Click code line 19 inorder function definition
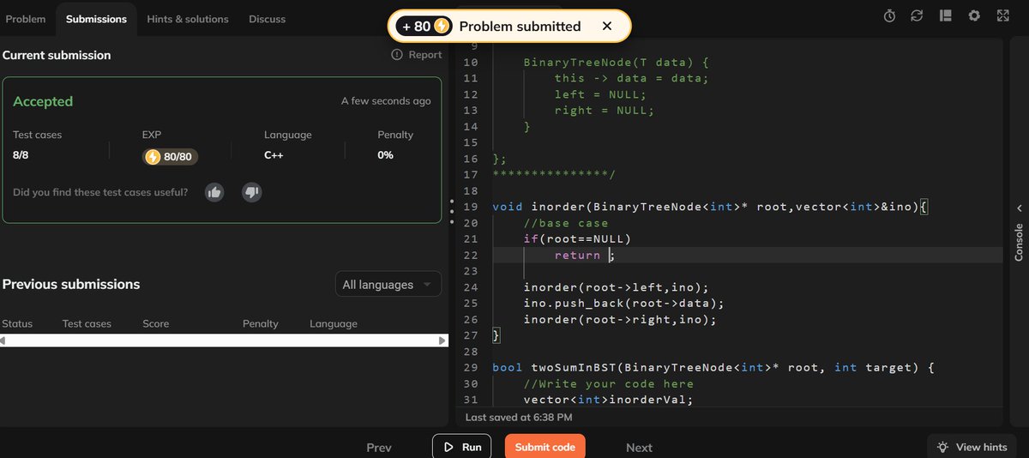The height and width of the screenshot is (458, 1029). coord(711,207)
